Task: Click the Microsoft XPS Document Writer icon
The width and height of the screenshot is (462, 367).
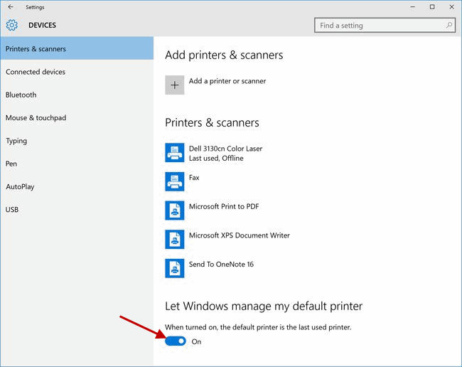Action: point(175,239)
